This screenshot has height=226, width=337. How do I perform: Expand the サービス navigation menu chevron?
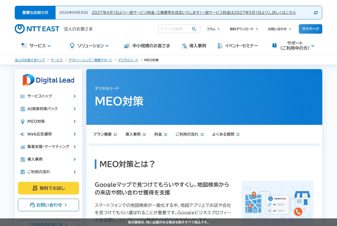49,46
